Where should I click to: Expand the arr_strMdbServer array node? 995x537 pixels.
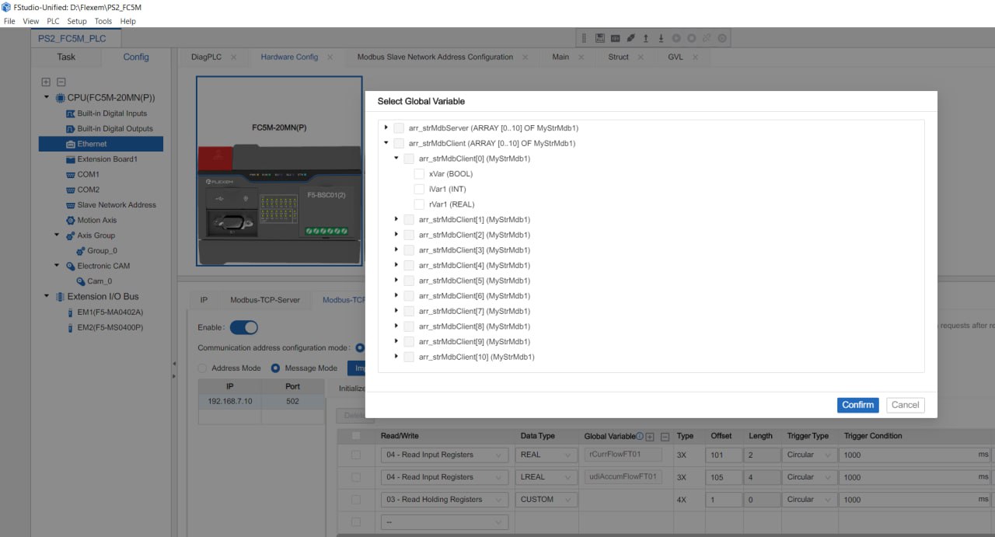(x=386, y=127)
